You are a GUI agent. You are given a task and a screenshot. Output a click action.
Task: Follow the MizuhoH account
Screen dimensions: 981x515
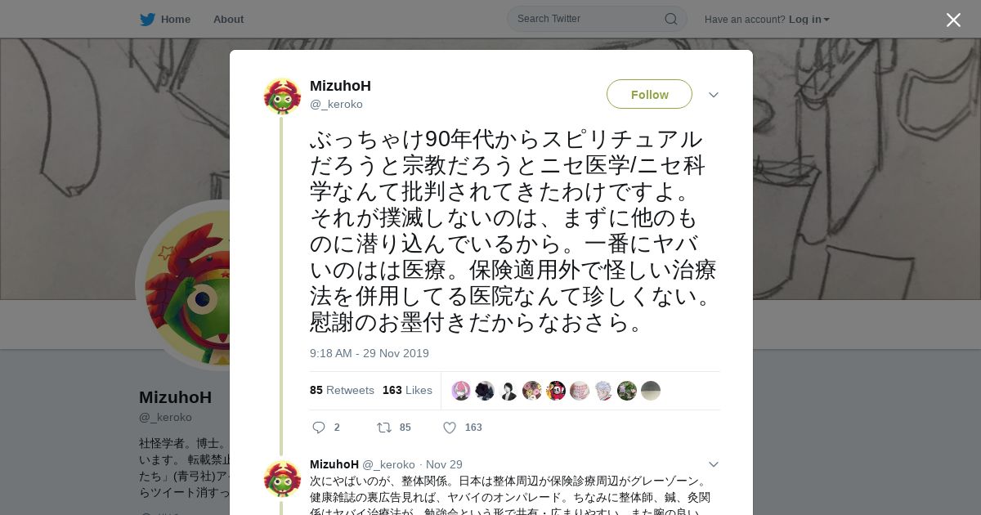coord(649,95)
